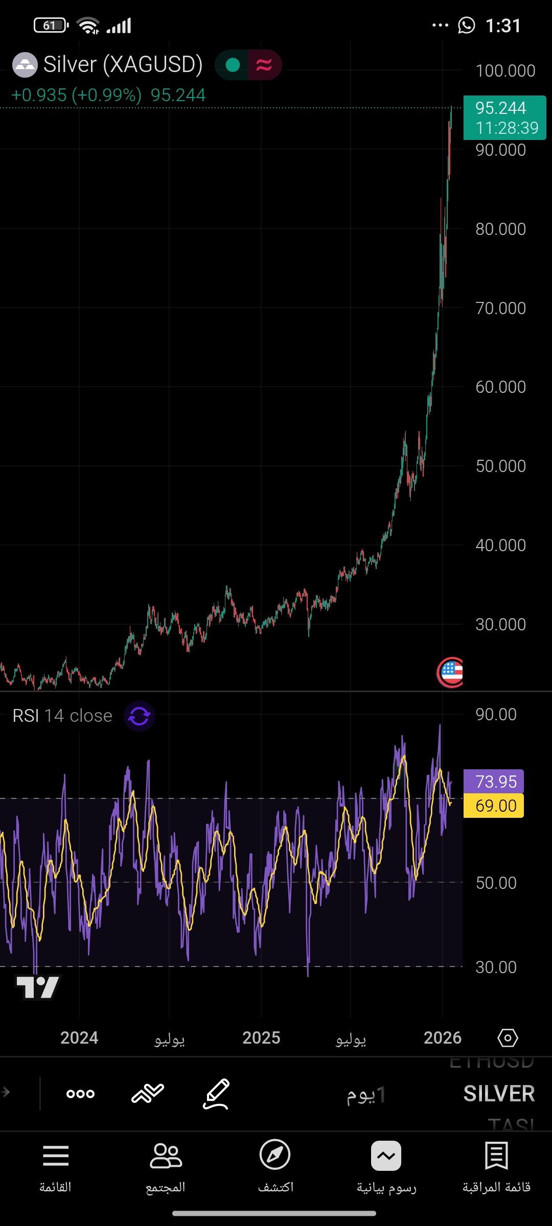The image size is (552, 1226).
Task: Open the menu tab (القائمة)
Action: (x=55, y=1168)
